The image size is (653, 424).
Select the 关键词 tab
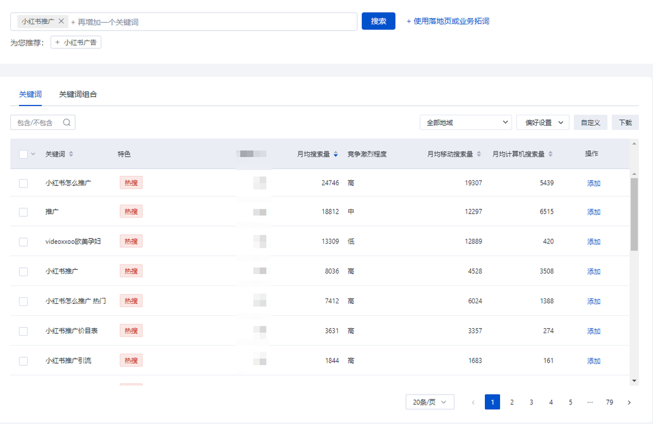pyautogui.click(x=30, y=93)
